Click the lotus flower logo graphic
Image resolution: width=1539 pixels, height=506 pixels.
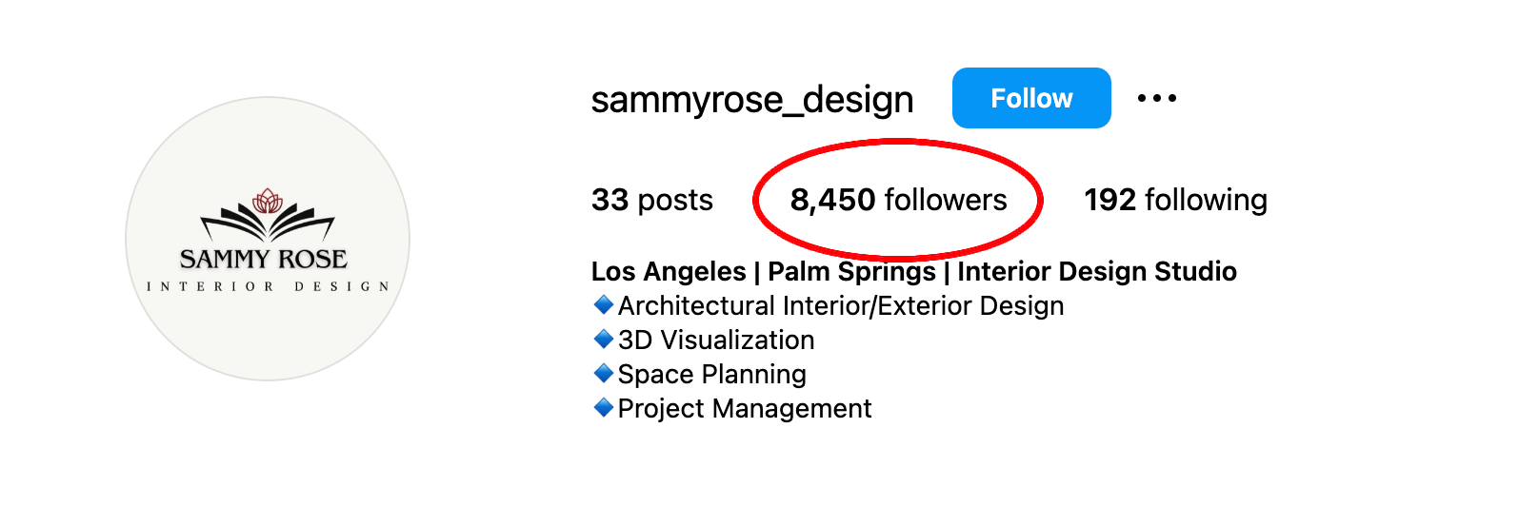[x=268, y=215]
